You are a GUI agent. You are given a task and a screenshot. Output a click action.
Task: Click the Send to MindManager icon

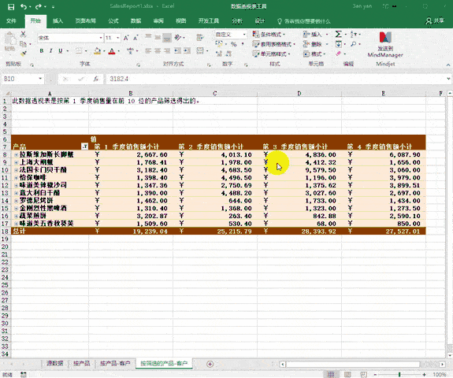[385, 44]
